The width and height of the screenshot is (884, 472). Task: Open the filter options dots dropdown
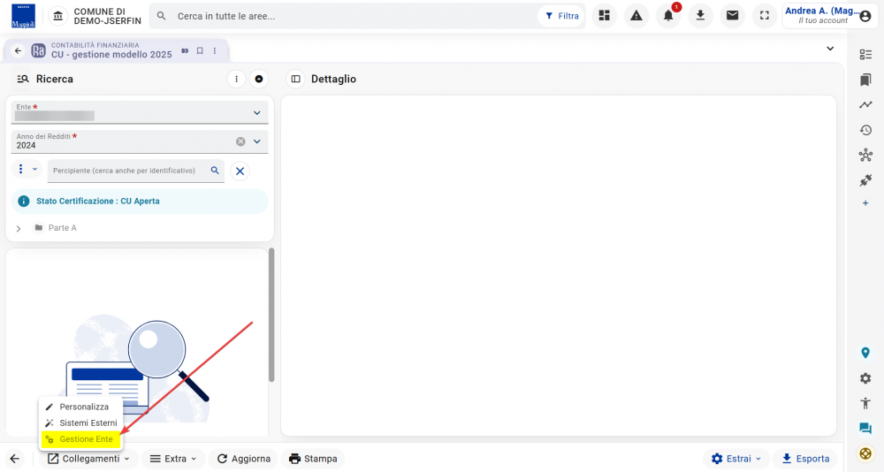click(27, 169)
